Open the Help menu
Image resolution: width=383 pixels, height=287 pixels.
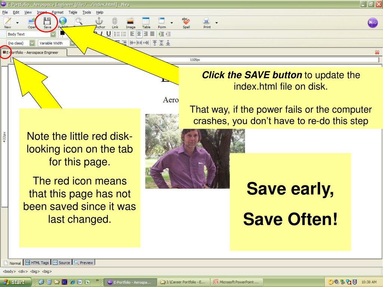tap(99, 12)
